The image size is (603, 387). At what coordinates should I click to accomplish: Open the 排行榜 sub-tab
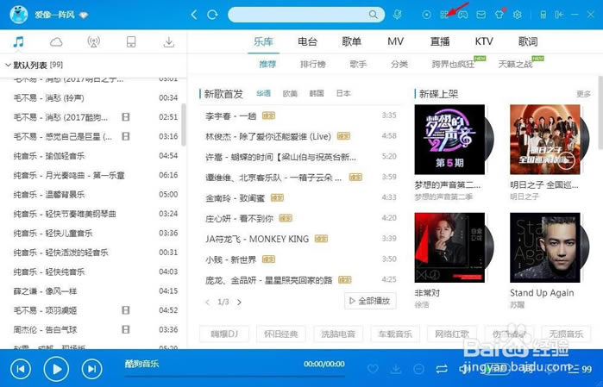(x=313, y=64)
